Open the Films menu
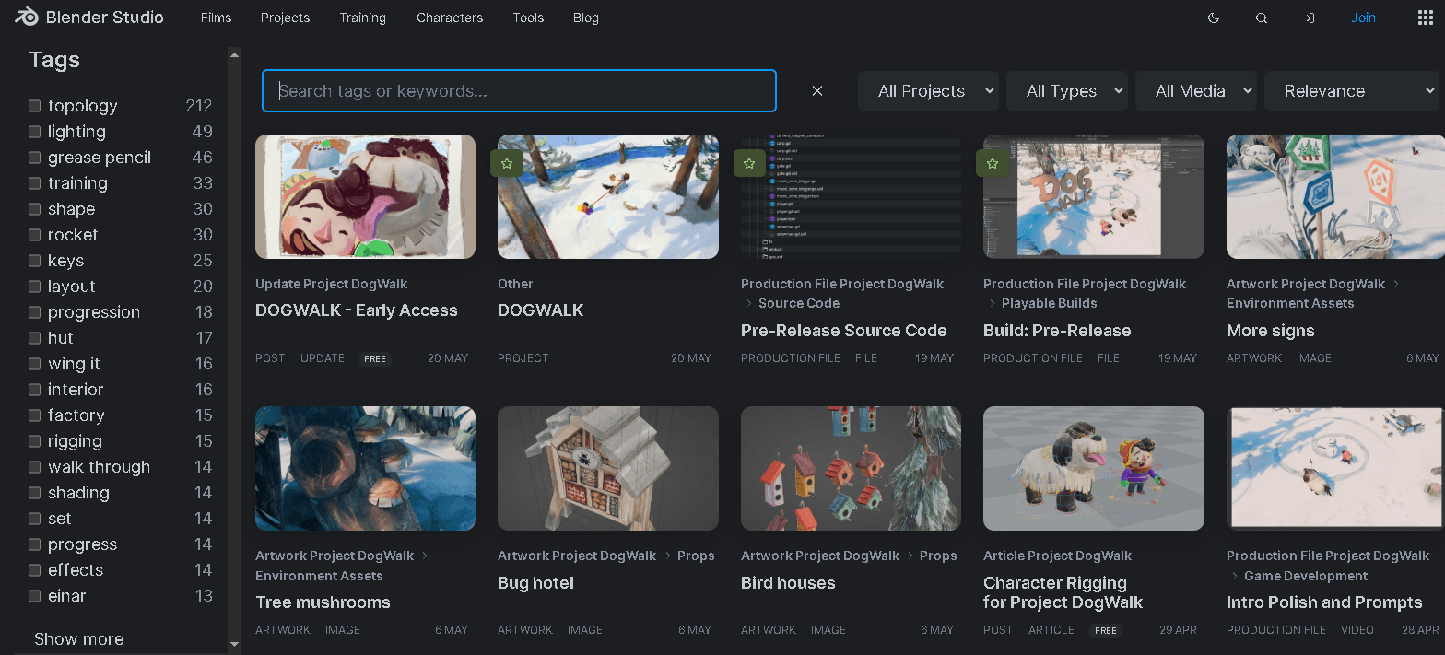The height and width of the screenshot is (655, 1445). (x=217, y=18)
